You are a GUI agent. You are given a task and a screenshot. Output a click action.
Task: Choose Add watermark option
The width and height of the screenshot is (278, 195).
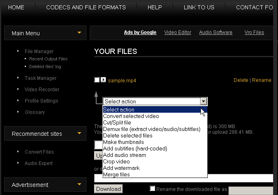(x=155, y=168)
